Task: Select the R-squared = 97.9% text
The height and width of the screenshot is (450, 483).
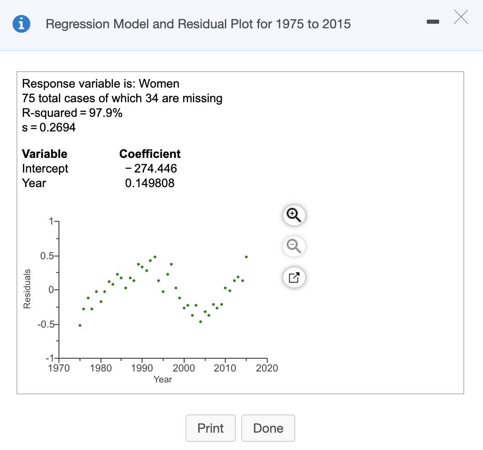Action: pos(72,113)
